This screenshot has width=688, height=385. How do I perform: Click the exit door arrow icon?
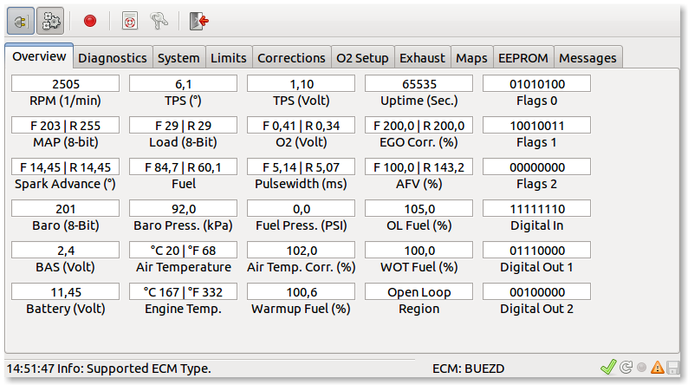(x=198, y=21)
